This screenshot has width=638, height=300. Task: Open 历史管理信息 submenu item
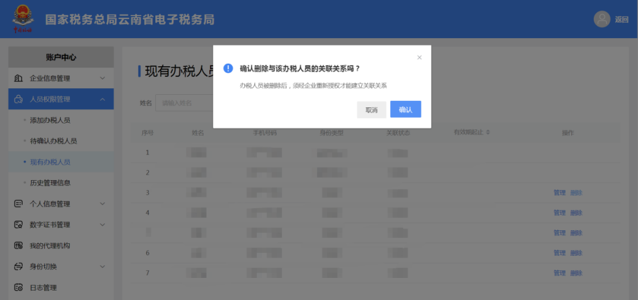point(50,183)
